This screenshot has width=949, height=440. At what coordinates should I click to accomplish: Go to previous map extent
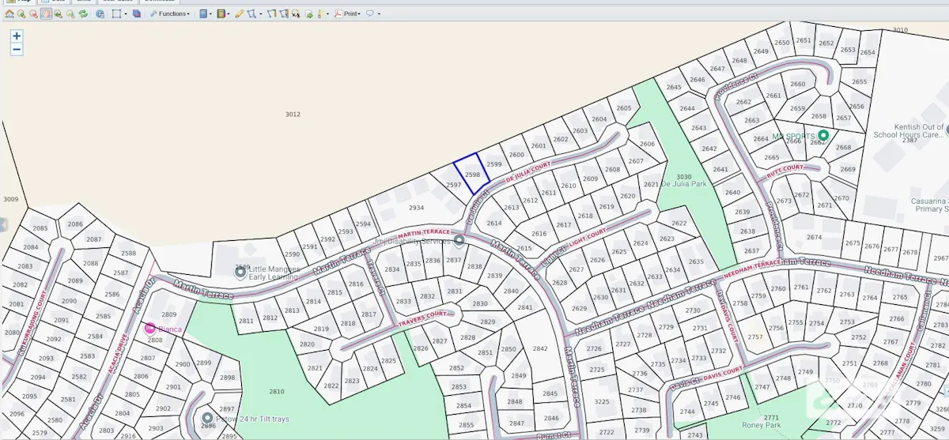tap(59, 13)
